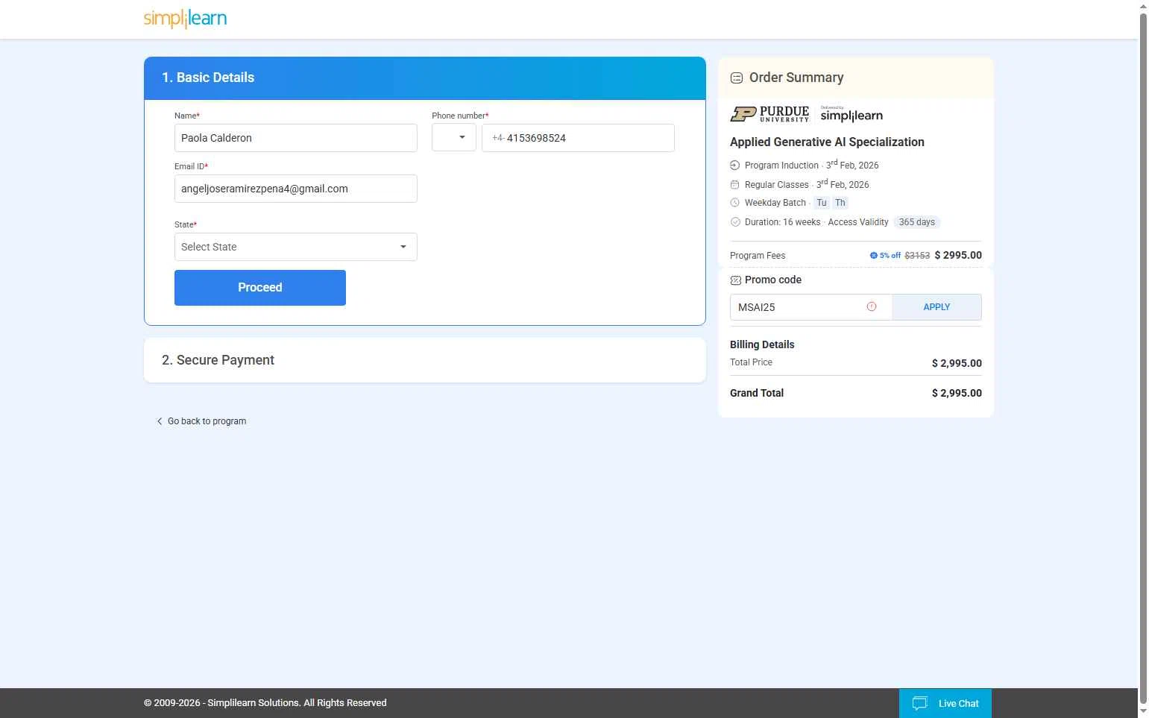Click the struck-through $3153 price
Image resolution: width=1149 pixels, height=718 pixels.
tap(917, 255)
